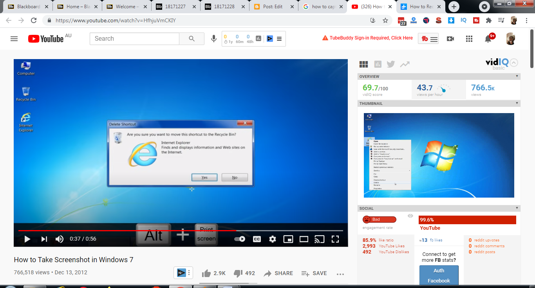Viewport: 535px width, 288px height.
Task: Click the SHARE button
Action: [278, 273]
